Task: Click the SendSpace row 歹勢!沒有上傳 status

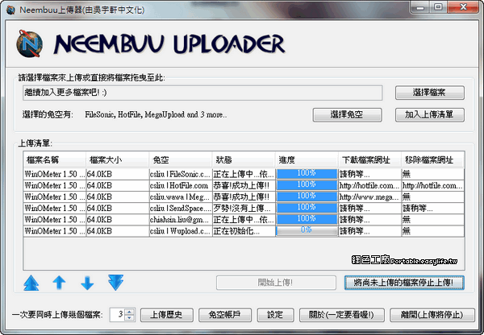Action: pos(244,209)
